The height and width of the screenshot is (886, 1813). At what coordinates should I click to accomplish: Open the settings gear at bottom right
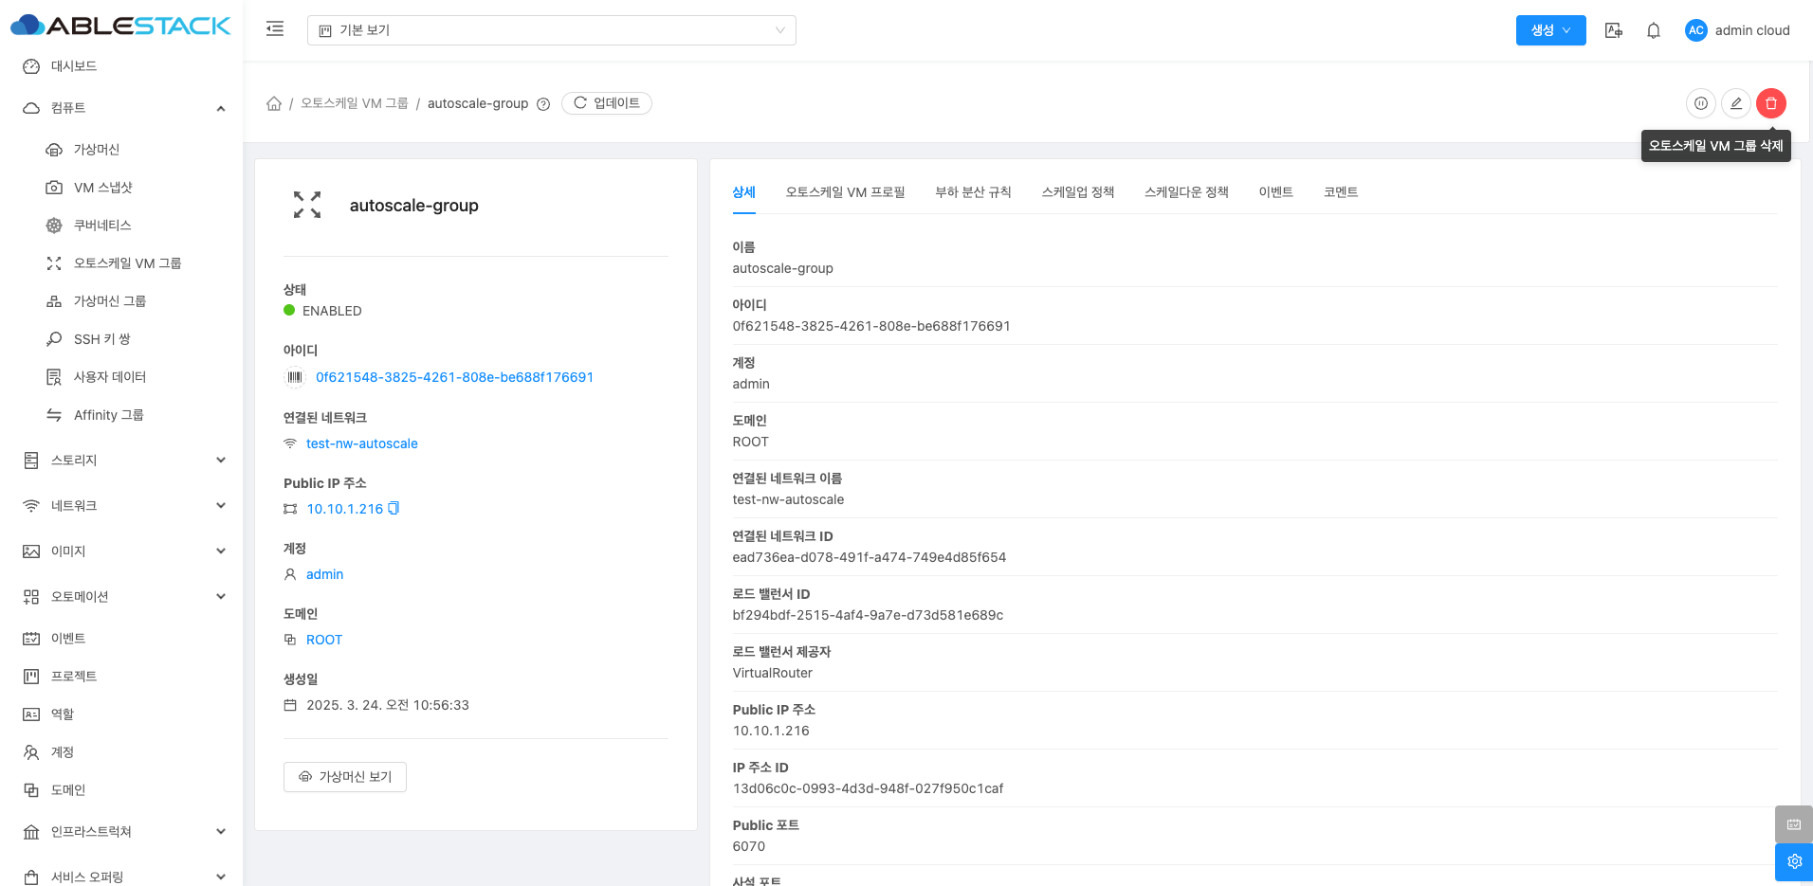(x=1793, y=861)
